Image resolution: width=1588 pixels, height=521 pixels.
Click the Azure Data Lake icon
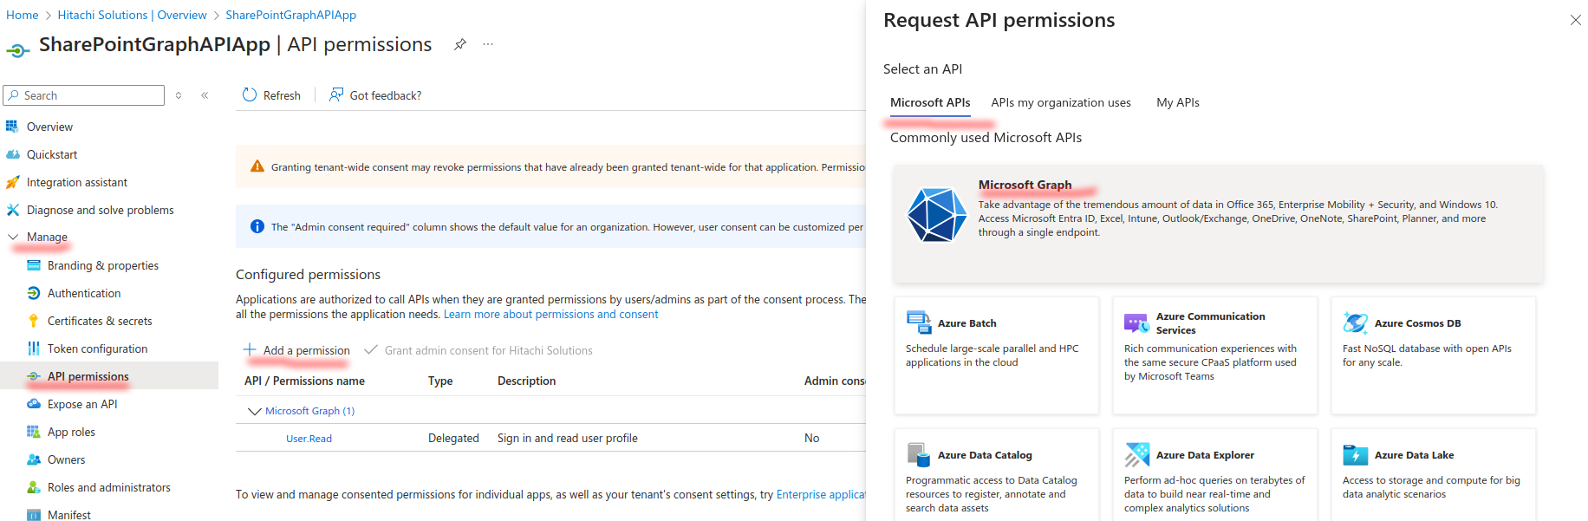click(x=1356, y=454)
